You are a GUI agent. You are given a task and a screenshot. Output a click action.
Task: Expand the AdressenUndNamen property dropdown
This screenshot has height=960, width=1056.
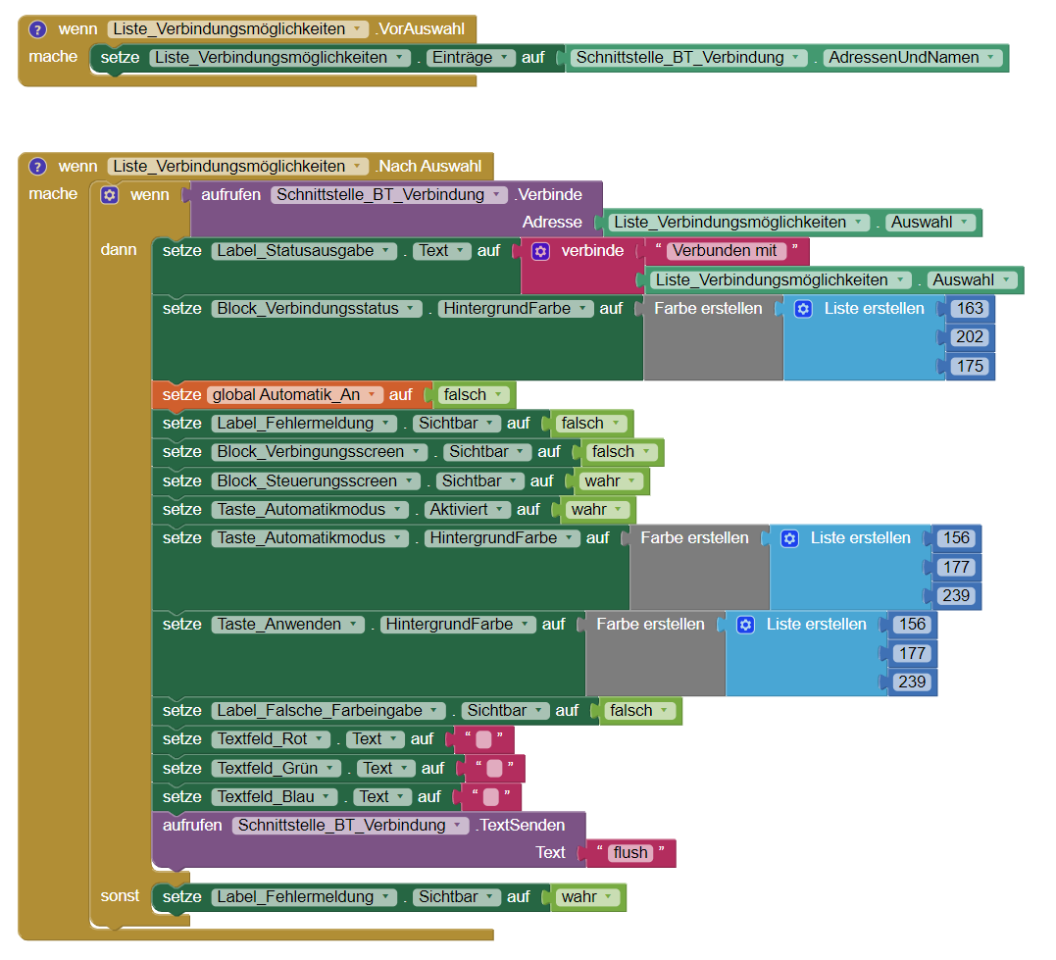coord(914,58)
